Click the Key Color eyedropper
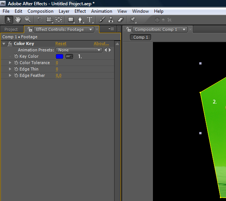226x201 pixels. click(x=69, y=56)
